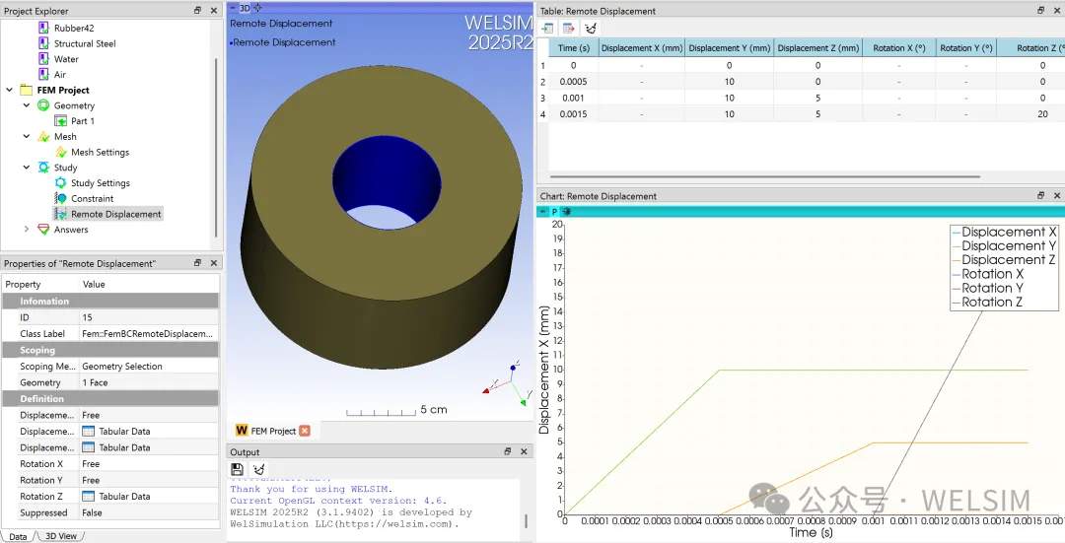Click Time (s) column header
Viewport: 1065px width, 543px height.
[573, 48]
